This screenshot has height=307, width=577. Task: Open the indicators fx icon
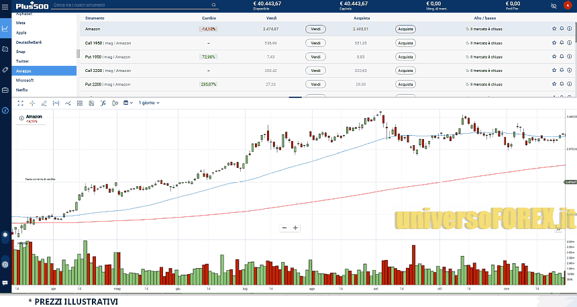(103, 103)
